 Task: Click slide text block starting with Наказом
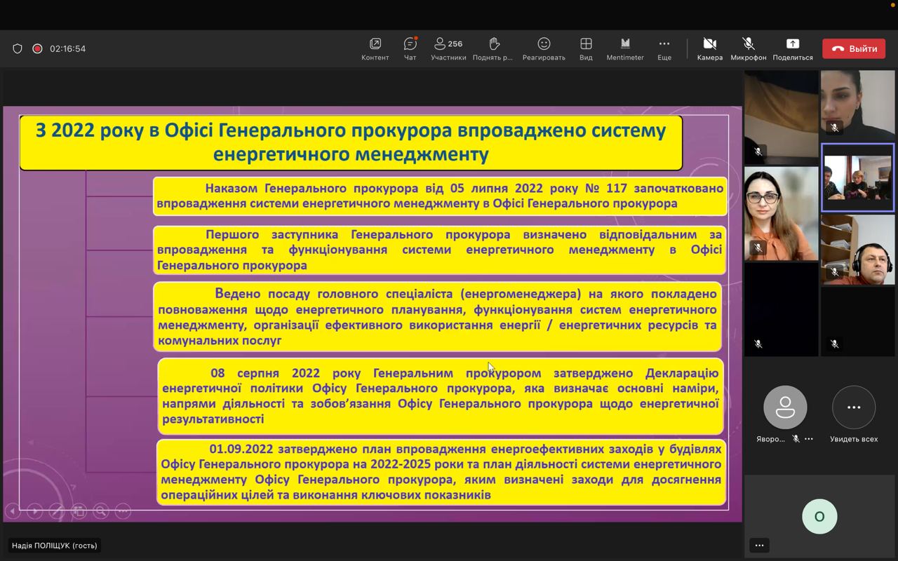click(440, 196)
